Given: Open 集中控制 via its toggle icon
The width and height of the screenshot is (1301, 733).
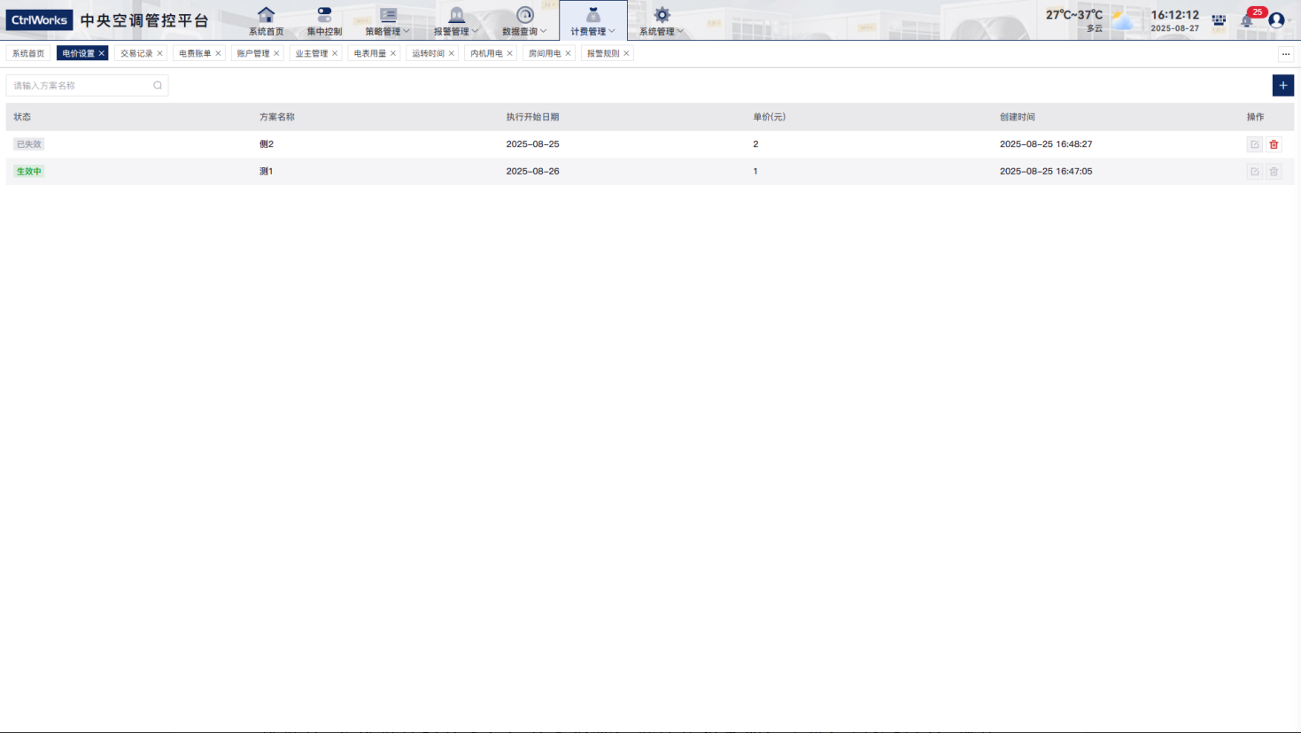Looking at the screenshot, I should coord(324,15).
